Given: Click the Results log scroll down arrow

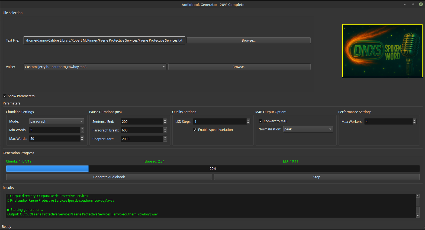Looking at the screenshot, I should tap(418, 216).
